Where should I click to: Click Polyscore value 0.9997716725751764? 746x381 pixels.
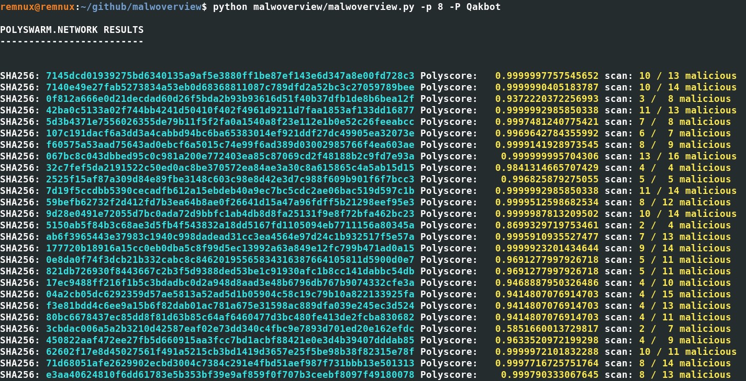(x=547, y=363)
